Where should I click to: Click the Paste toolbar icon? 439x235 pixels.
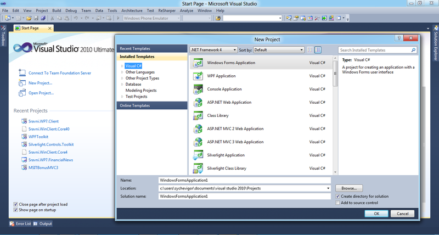(66, 18)
